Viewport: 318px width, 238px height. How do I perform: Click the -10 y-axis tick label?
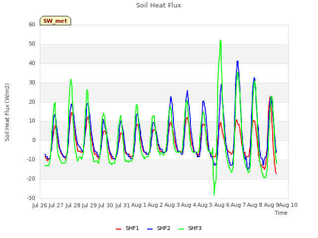pos(31,160)
